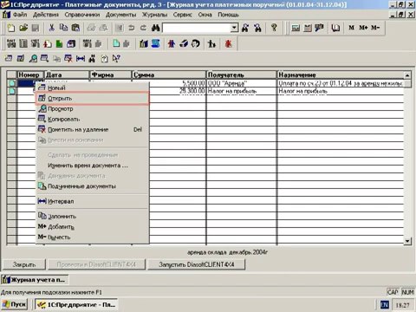Image resolution: width=416 pixels, height=312 pixels.
Task: Click the M- memory subtract button
Action: (x=375, y=28)
